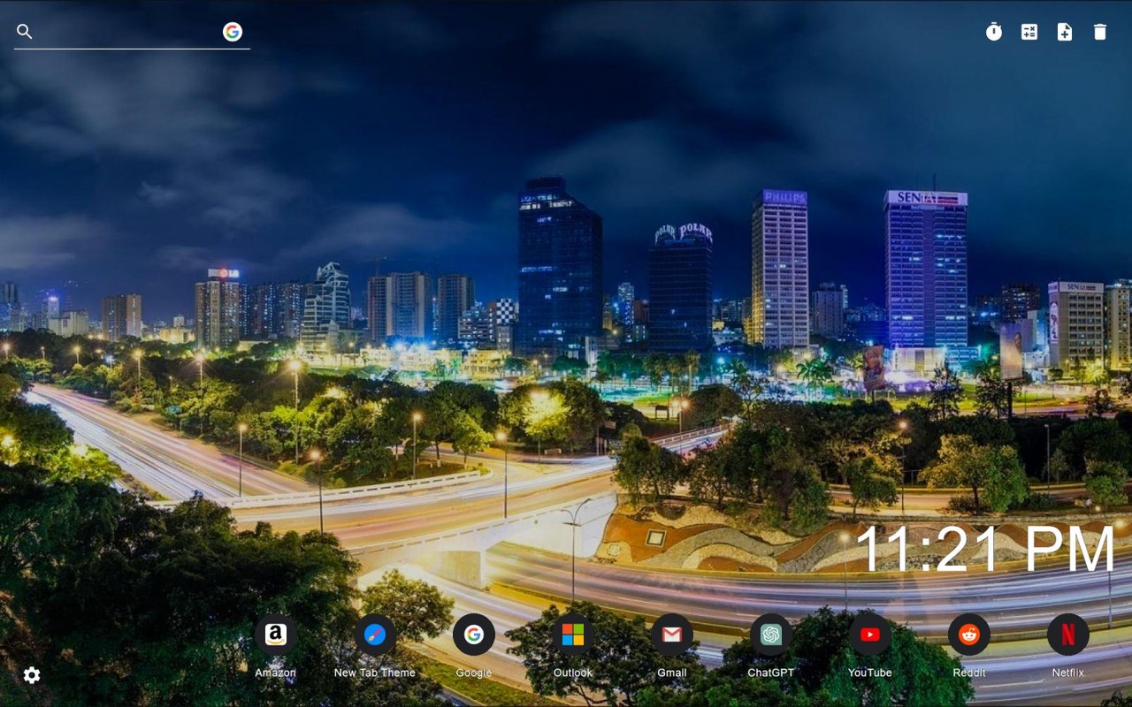Click the trash bin icon
The width and height of the screenshot is (1132, 707).
click(1100, 32)
